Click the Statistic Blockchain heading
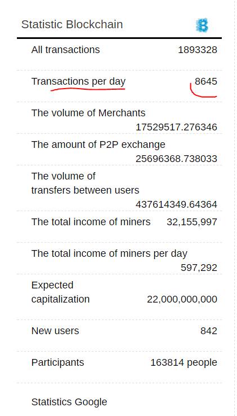Viewport: 237px width, 416px height. point(72,24)
